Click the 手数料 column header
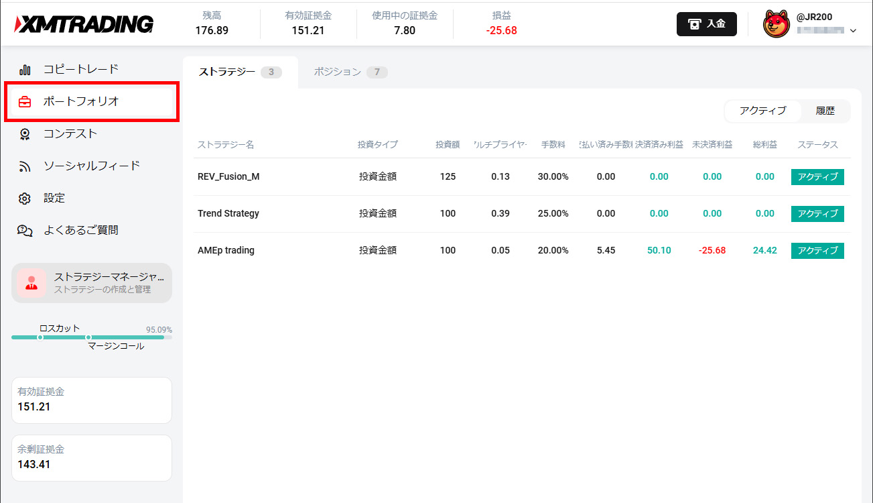The image size is (873, 503). pos(553,145)
